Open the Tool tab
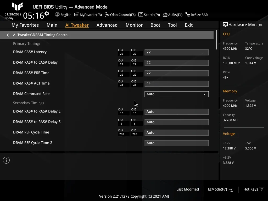 point(172,25)
